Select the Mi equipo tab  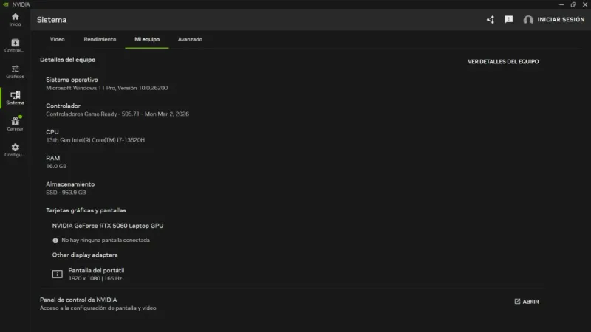tap(147, 39)
